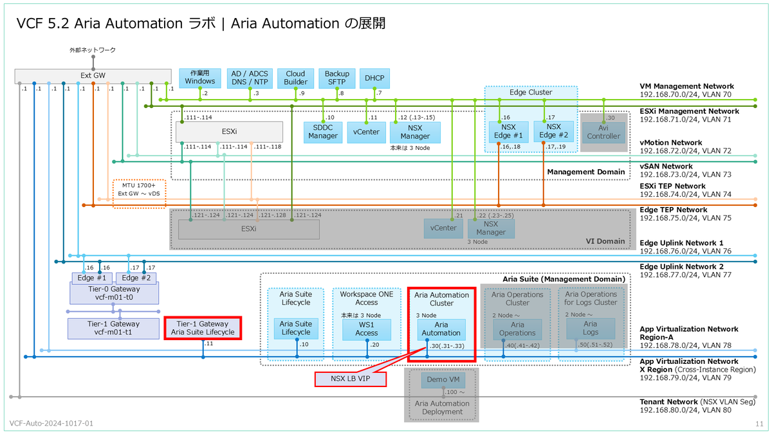Click the Cloud Builder box
Screen dimensions: 772x434
click(x=296, y=78)
